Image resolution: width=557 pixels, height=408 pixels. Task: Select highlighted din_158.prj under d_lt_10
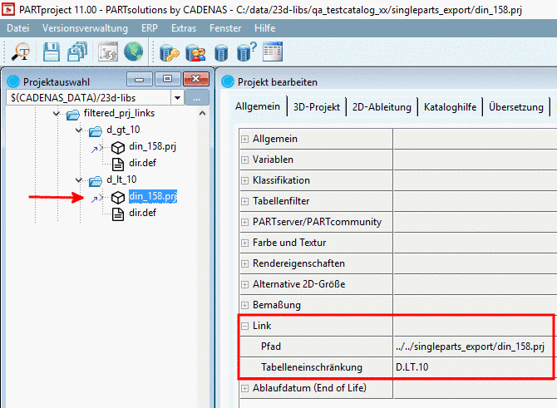(x=153, y=196)
